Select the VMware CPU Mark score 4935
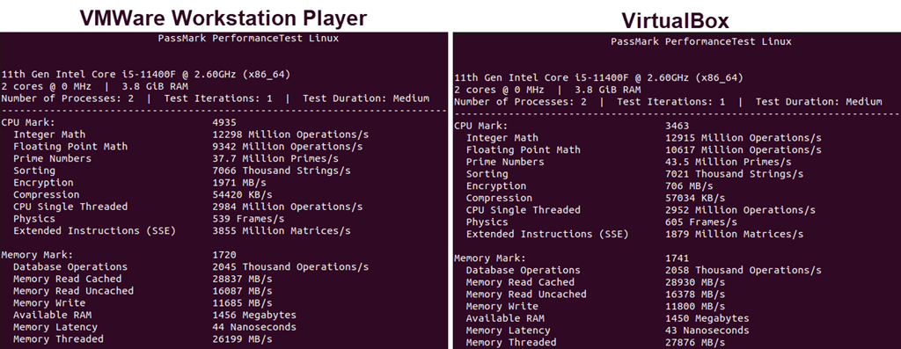This screenshot has height=349, width=901. (x=224, y=122)
